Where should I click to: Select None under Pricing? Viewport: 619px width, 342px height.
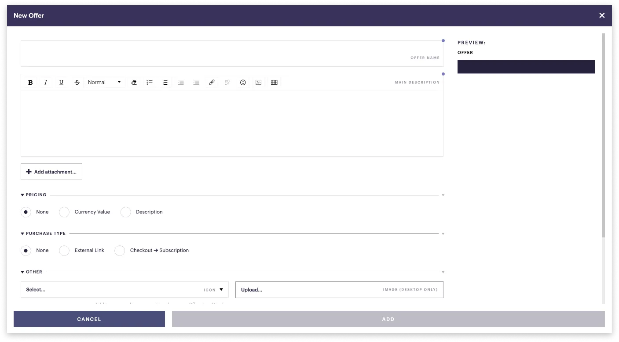[x=26, y=212]
